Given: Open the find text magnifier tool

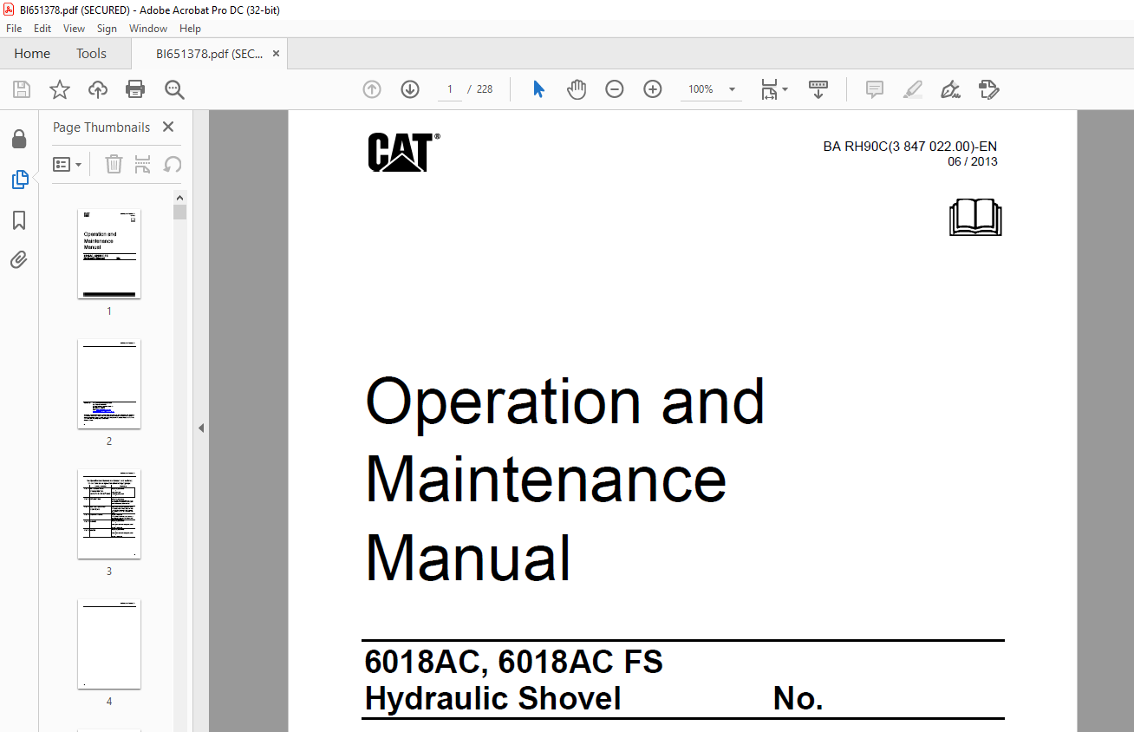Looking at the screenshot, I should [174, 89].
